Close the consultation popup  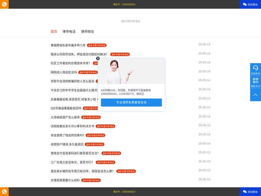coord(98,58)
